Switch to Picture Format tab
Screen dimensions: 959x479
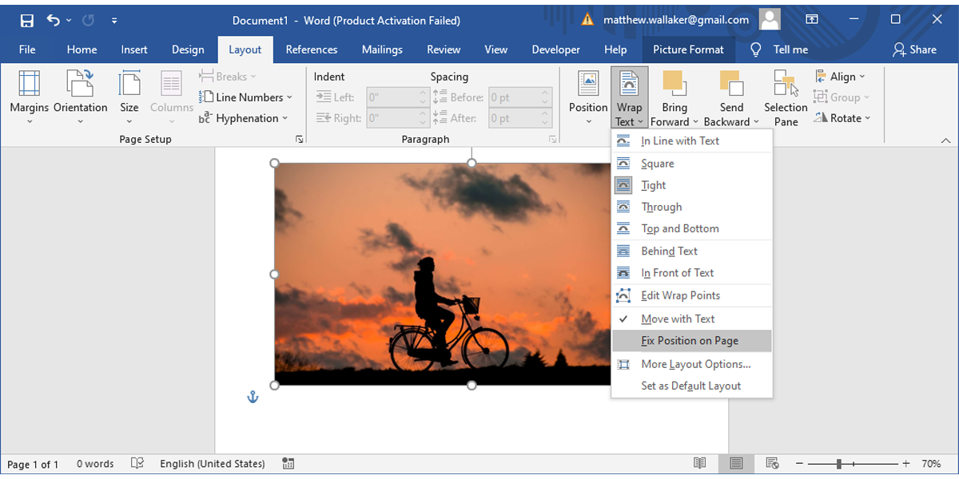pos(688,49)
